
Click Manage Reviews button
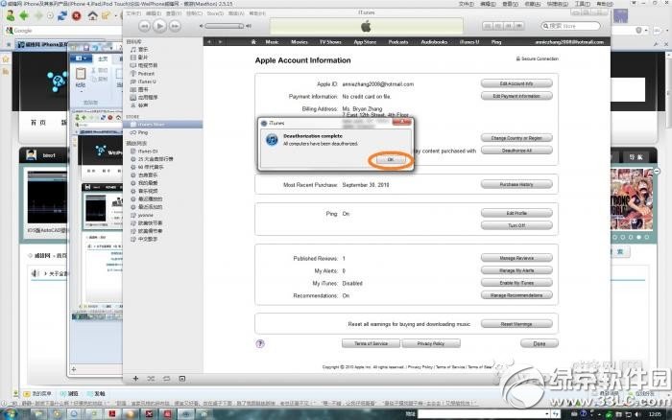pos(516,258)
